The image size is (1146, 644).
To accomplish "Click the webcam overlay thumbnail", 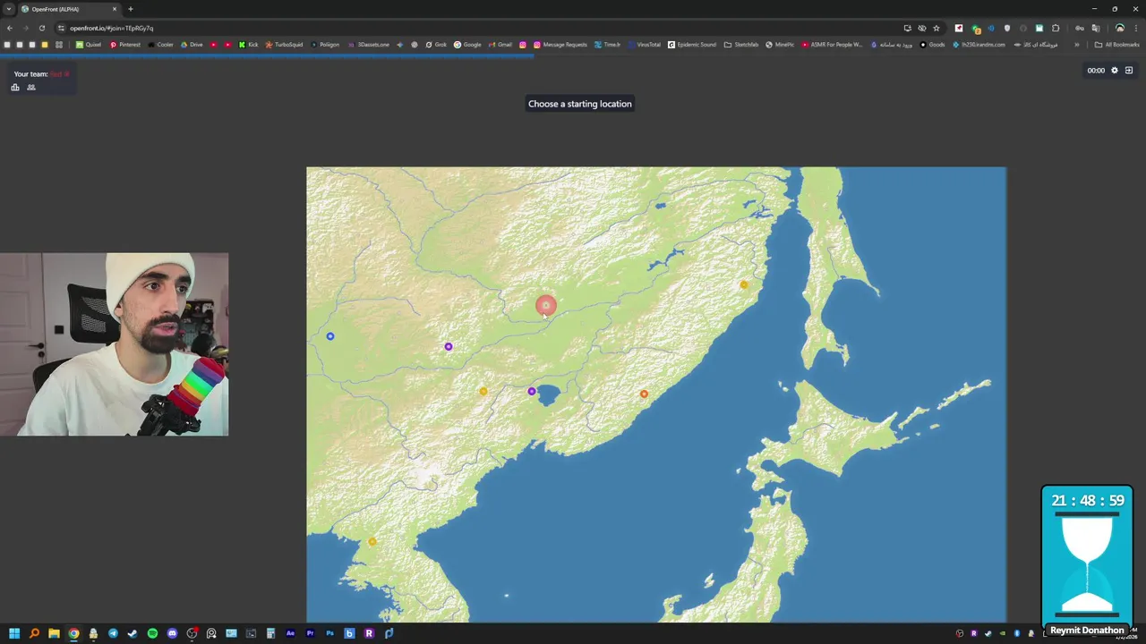I will (114, 344).
